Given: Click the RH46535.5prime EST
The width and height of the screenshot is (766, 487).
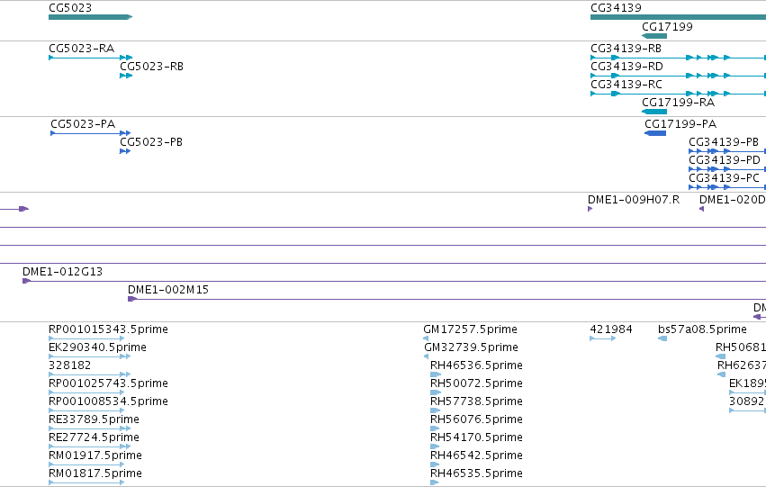Looking at the screenshot, I should [x=434, y=482].
